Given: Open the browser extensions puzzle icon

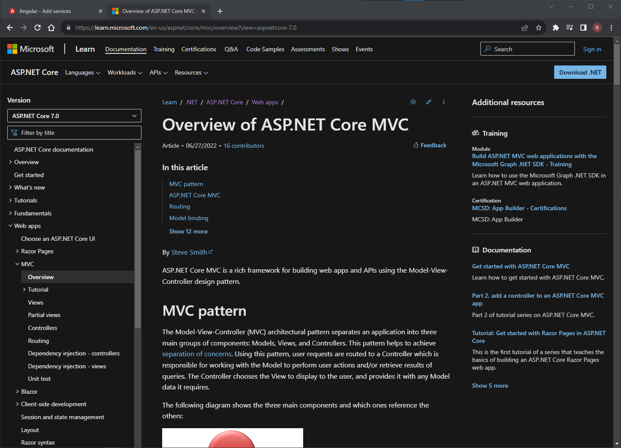Looking at the screenshot, I should pyautogui.click(x=555, y=27).
